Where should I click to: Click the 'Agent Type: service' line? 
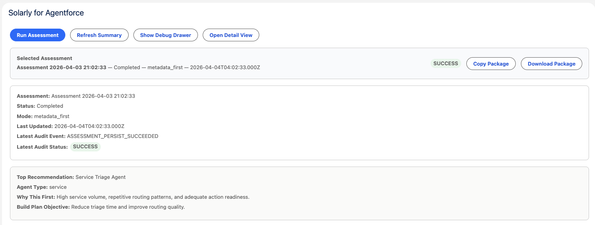[42, 187]
